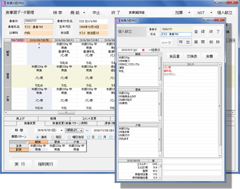This screenshot has height=189, width=240.
Task: Open the 1朝食より combo box
Action: (74, 130)
